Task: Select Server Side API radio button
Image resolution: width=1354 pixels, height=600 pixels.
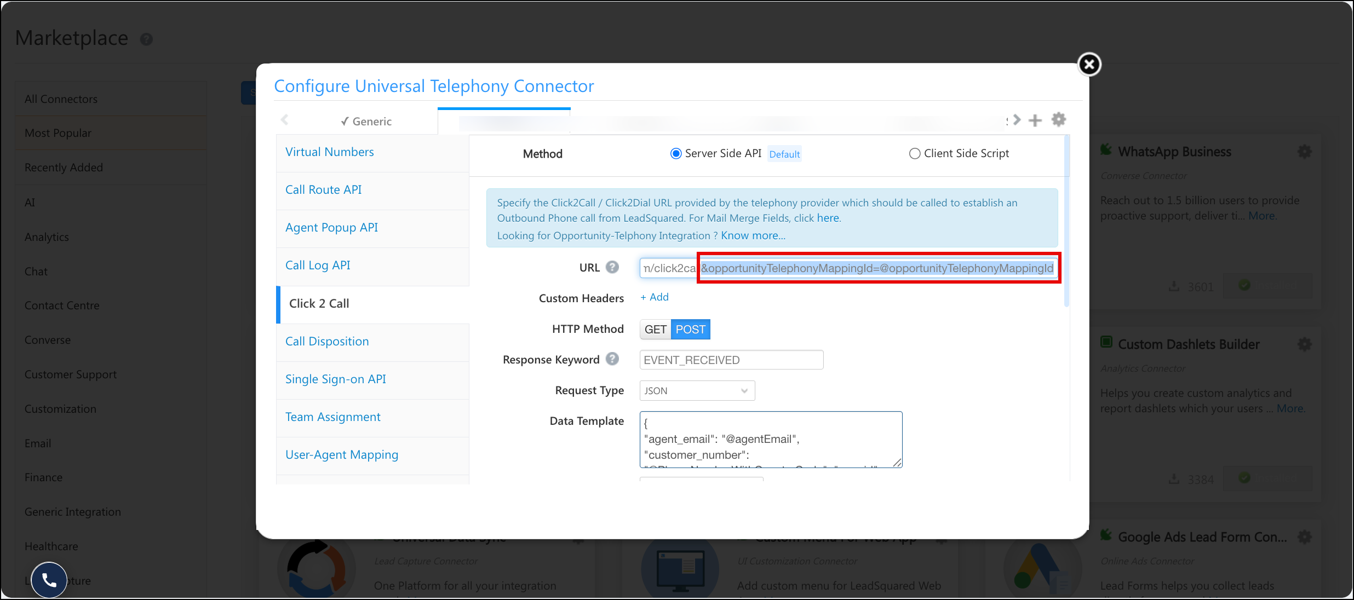Action: tap(676, 154)
